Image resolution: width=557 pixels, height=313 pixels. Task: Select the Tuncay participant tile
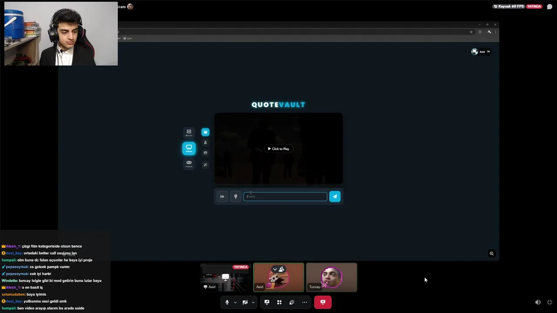(x=332, y=277)
